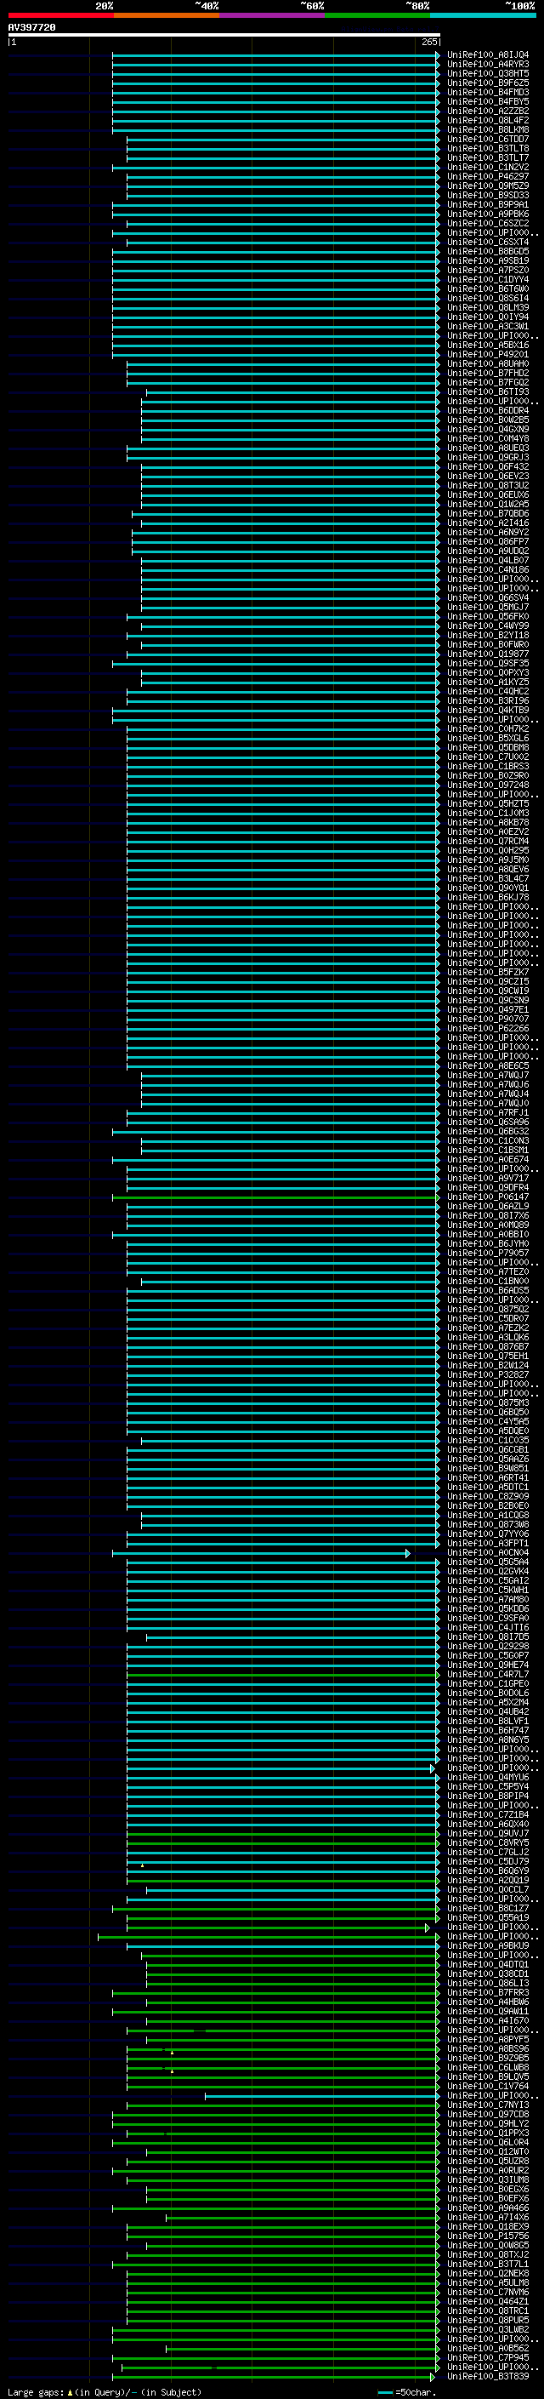Screen dimensions: 544x2399
Task: Select the AV397720 query name
Action: 31,27
